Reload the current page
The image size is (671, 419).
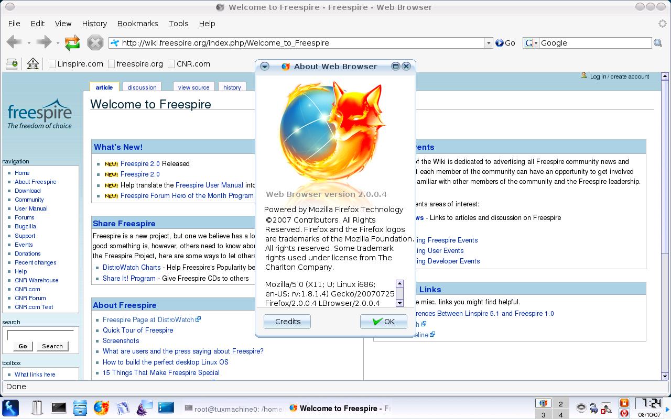click(x=72, y=42)
